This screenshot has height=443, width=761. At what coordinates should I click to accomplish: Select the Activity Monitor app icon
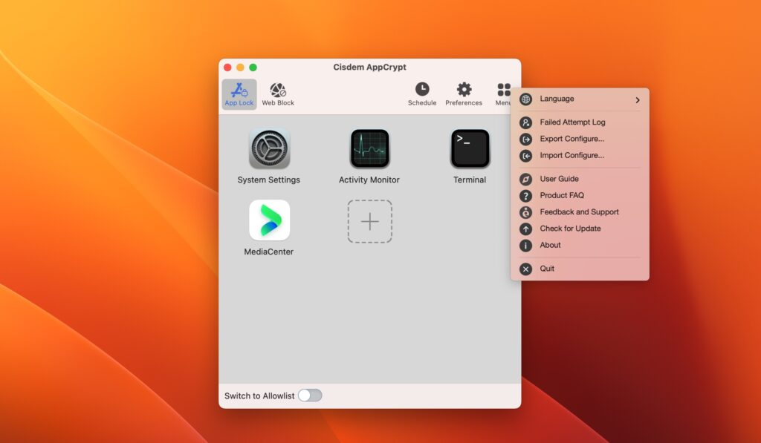pos(369,148)
